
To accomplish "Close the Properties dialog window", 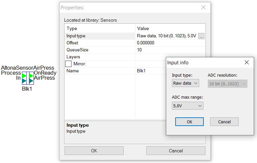I will pyautogui.click(x=203, y=7).
